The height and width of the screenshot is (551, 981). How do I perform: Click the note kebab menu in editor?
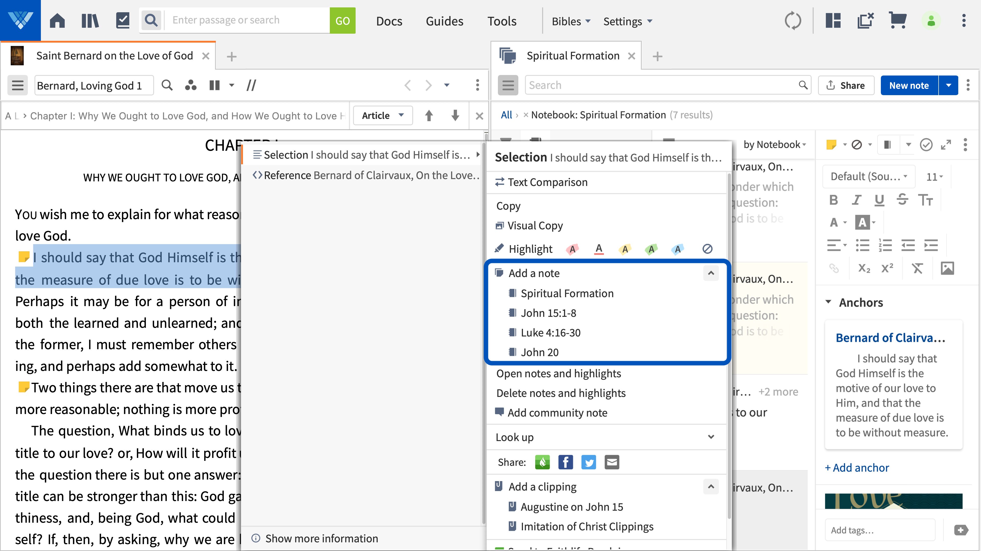(x=965, y=144)
